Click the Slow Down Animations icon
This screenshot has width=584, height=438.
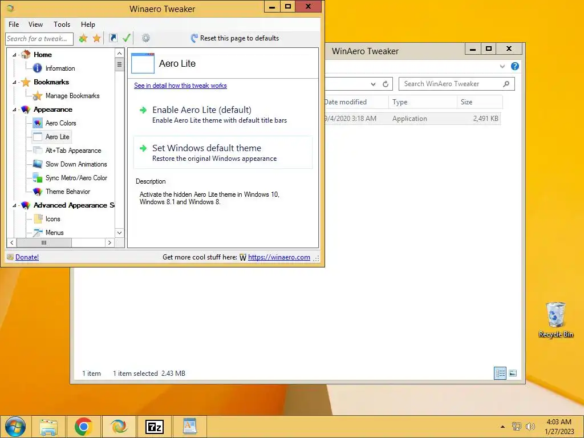38,164
